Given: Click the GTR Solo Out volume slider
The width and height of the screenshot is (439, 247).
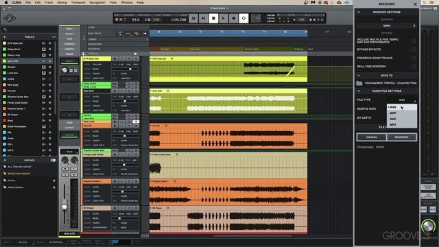Looking at the screenshot, I should tap(130, 69).
